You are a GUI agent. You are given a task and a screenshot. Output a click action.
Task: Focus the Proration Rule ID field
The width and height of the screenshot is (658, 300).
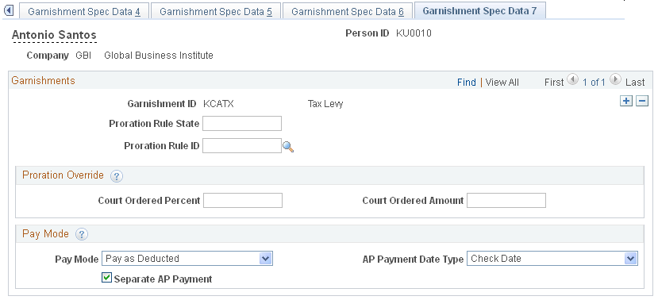pyautogui.click(x=242, y=145)
